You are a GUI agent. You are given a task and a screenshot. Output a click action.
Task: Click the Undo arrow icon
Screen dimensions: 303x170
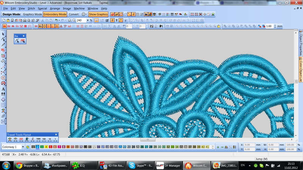[x=56, y=20]
